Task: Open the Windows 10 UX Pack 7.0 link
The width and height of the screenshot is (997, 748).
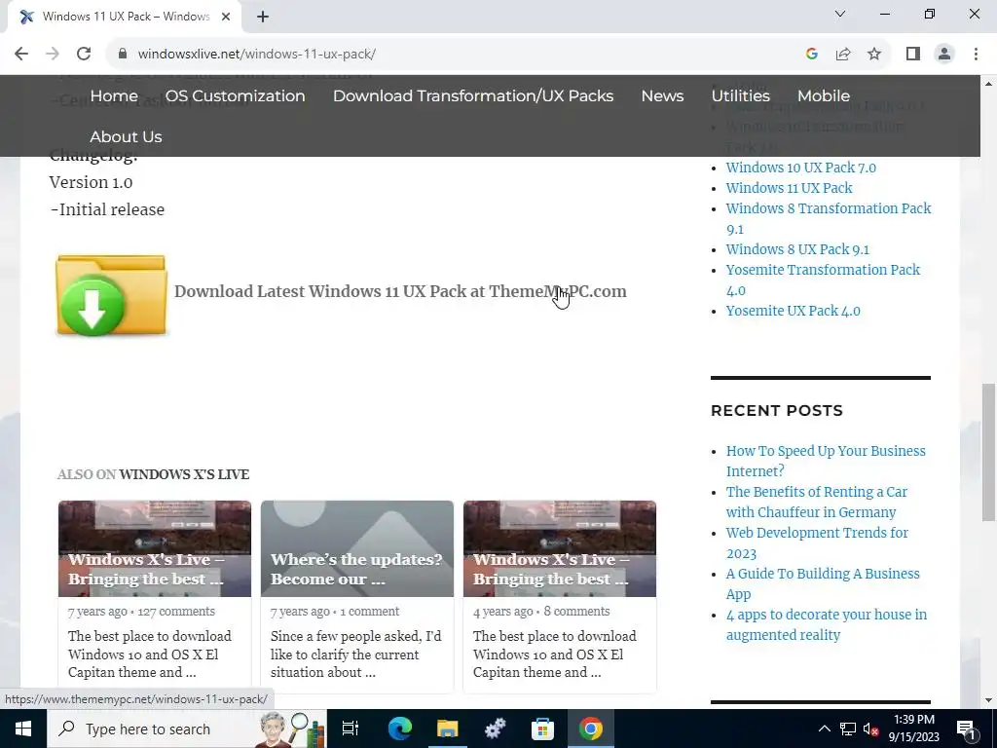Action: point(801,168)
